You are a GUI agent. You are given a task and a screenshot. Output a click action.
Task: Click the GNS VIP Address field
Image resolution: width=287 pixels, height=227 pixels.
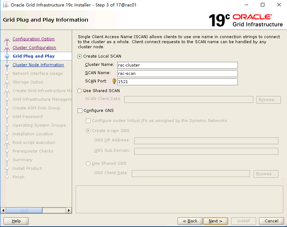point(206,141)
